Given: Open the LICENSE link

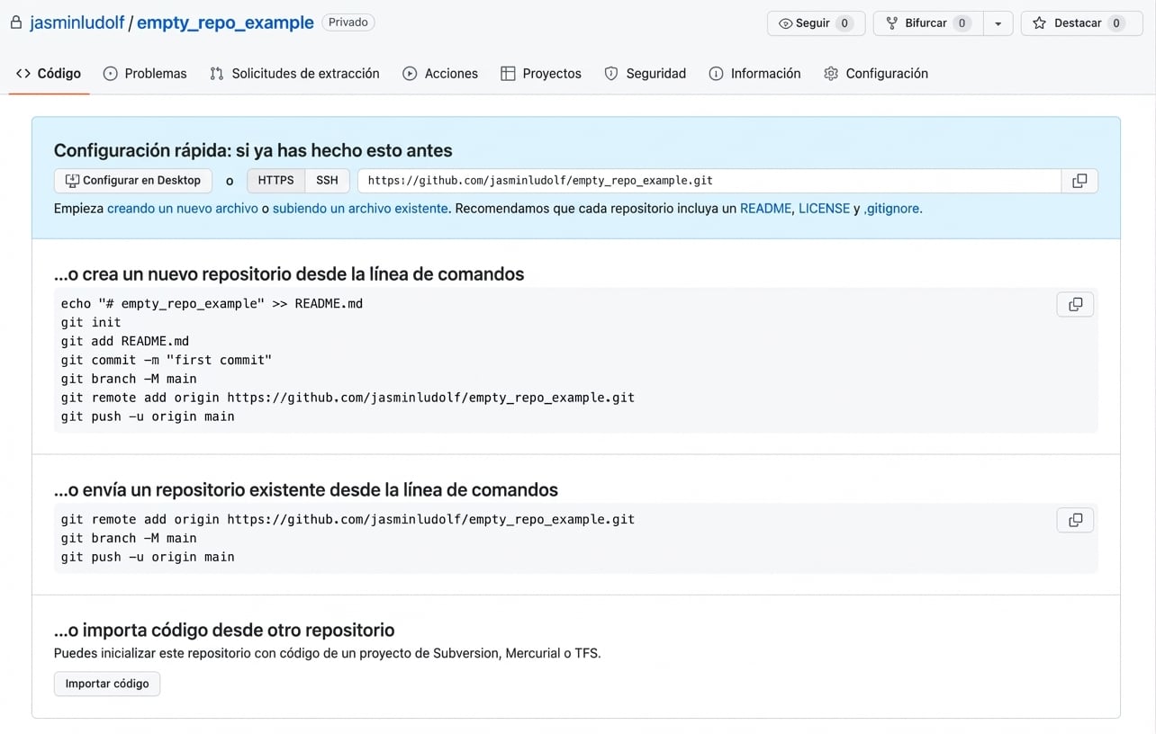Looking at the screenshot, I should pos(824,208).
